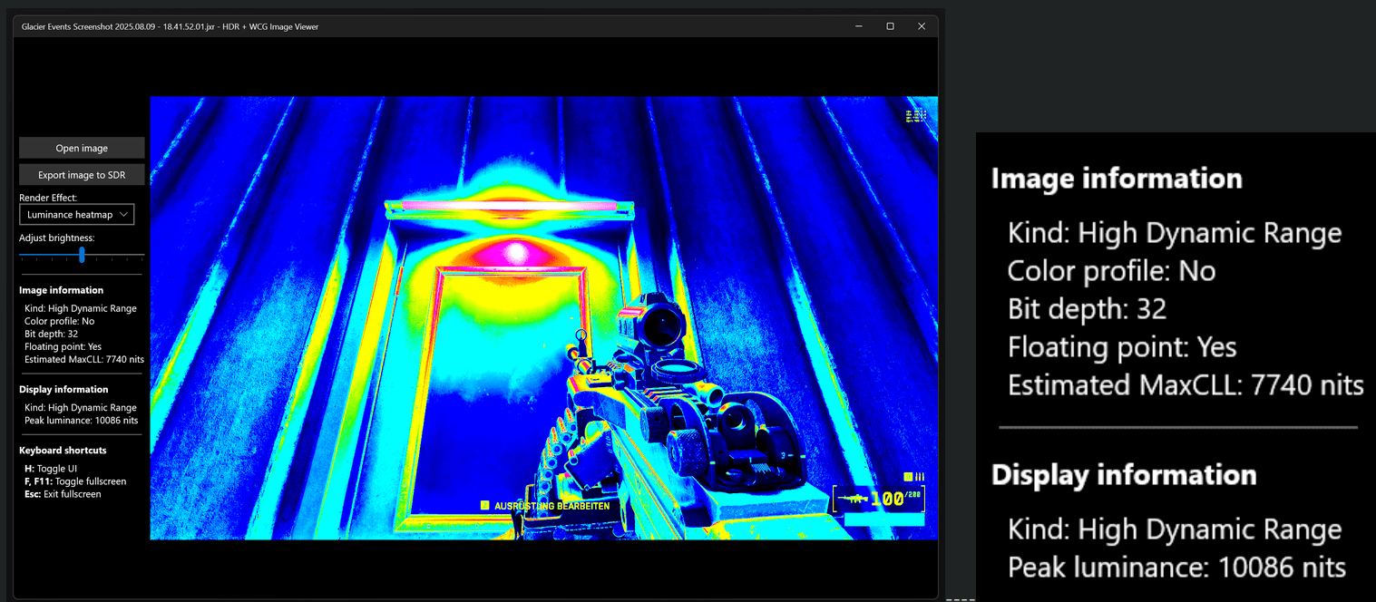Viewport: 1376px width, 602px height.
Task: Minimize the HDR + WCG Image Viewer window
Action: (858, 26)
